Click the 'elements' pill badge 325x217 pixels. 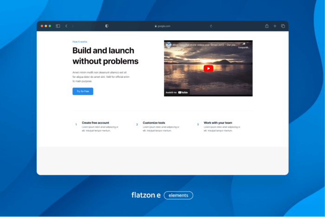[x=178, y=195]
